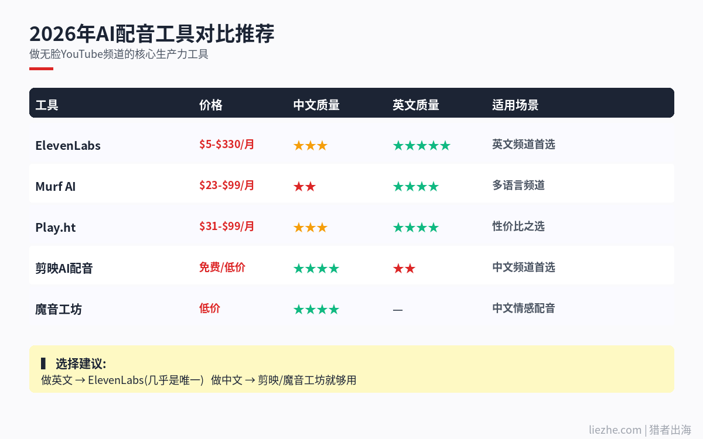Click 魔音工坊 four-star Chinese rating
Viewport: 703px width, 439px height.
316,310
